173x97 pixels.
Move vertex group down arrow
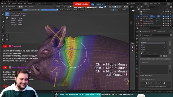[x=170, y=53]
